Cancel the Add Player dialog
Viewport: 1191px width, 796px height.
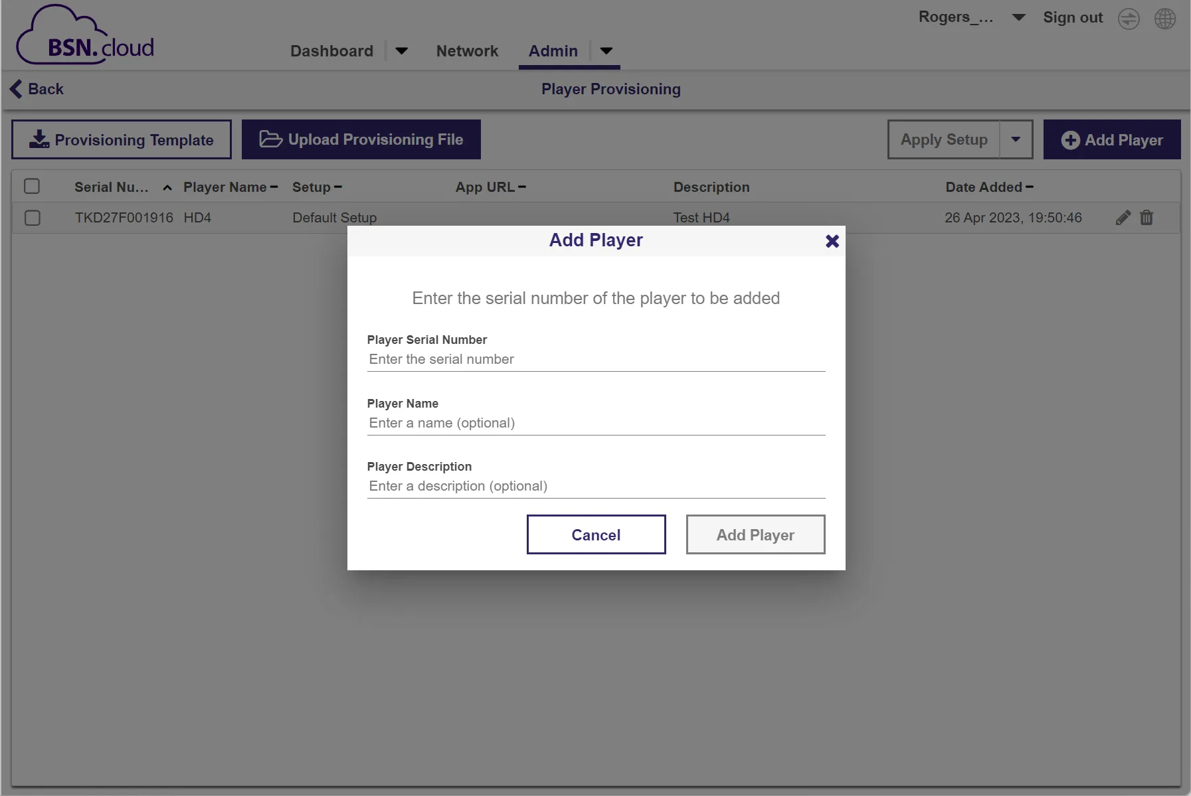tap(596, 534)
